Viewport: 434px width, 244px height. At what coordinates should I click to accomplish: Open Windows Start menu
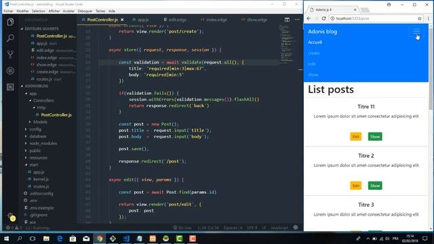(6, 239)
